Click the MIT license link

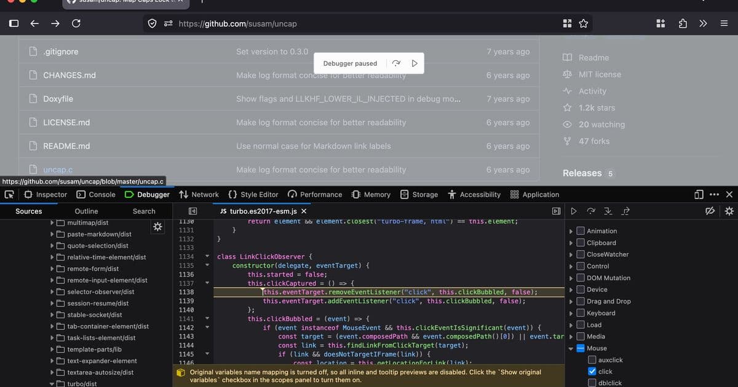click(x=600, y=74)
